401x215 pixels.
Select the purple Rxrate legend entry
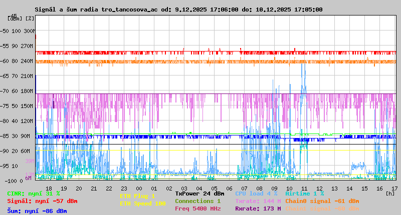tap(258, 208)
